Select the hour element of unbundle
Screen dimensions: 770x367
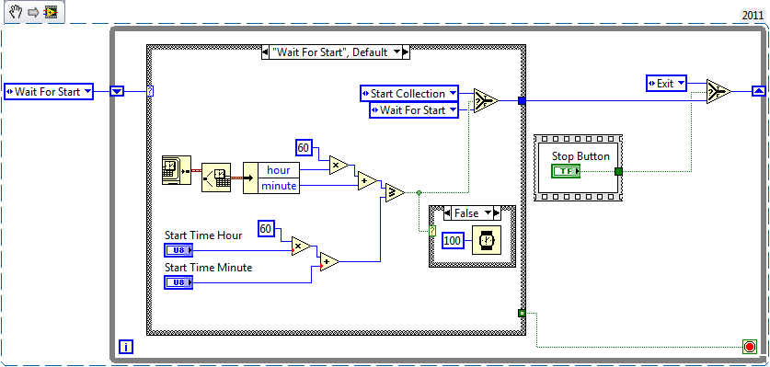point(279,169)
